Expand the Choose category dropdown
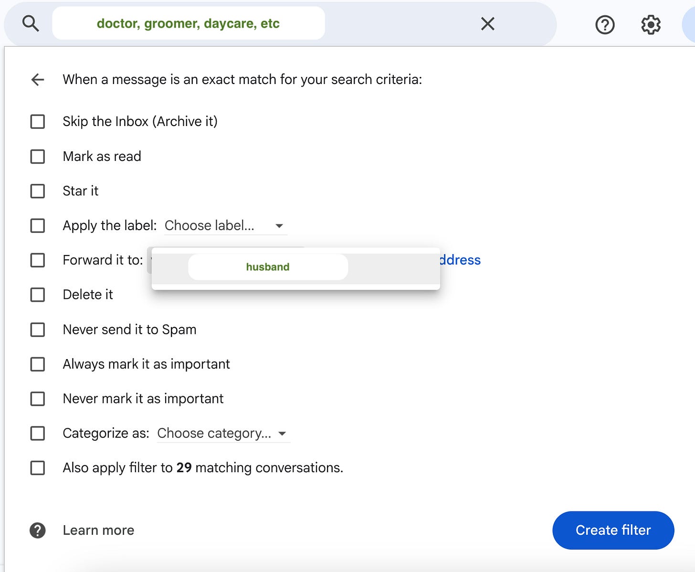695x572 pixels. (223, 433)
